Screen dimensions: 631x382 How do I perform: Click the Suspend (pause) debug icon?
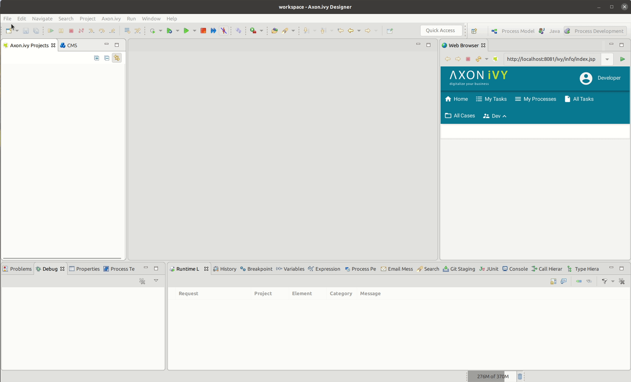(x=61, y=31)
